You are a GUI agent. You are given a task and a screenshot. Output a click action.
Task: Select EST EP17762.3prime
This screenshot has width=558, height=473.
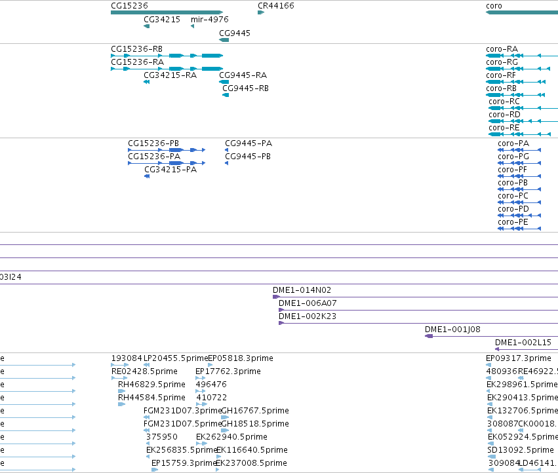201,378
